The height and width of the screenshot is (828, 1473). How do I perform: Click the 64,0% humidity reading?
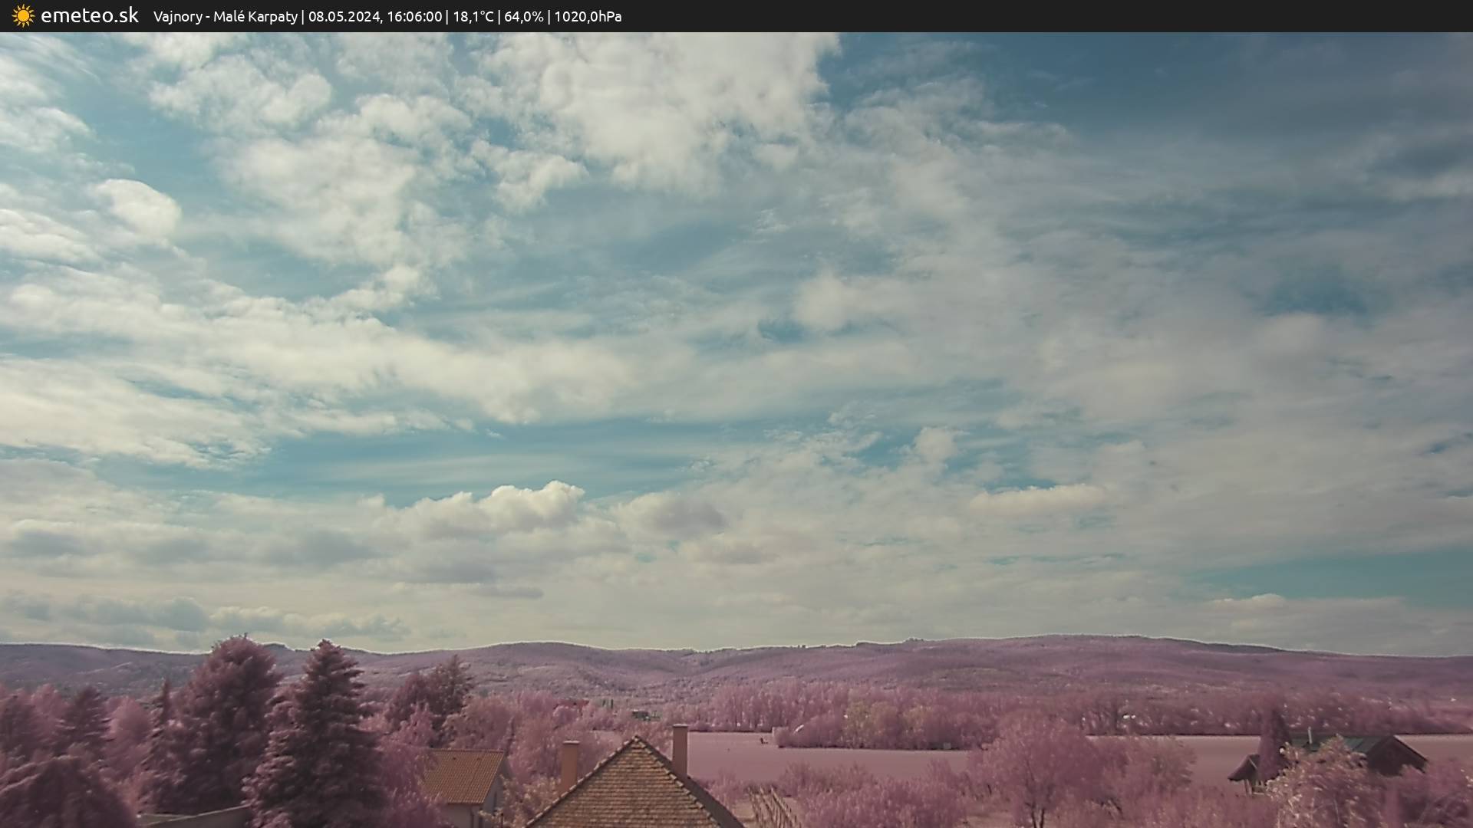point(523,17)
